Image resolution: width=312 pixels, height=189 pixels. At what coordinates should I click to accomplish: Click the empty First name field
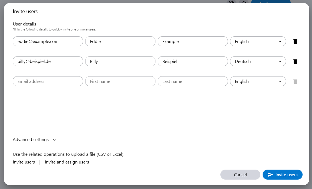[120, 81]
